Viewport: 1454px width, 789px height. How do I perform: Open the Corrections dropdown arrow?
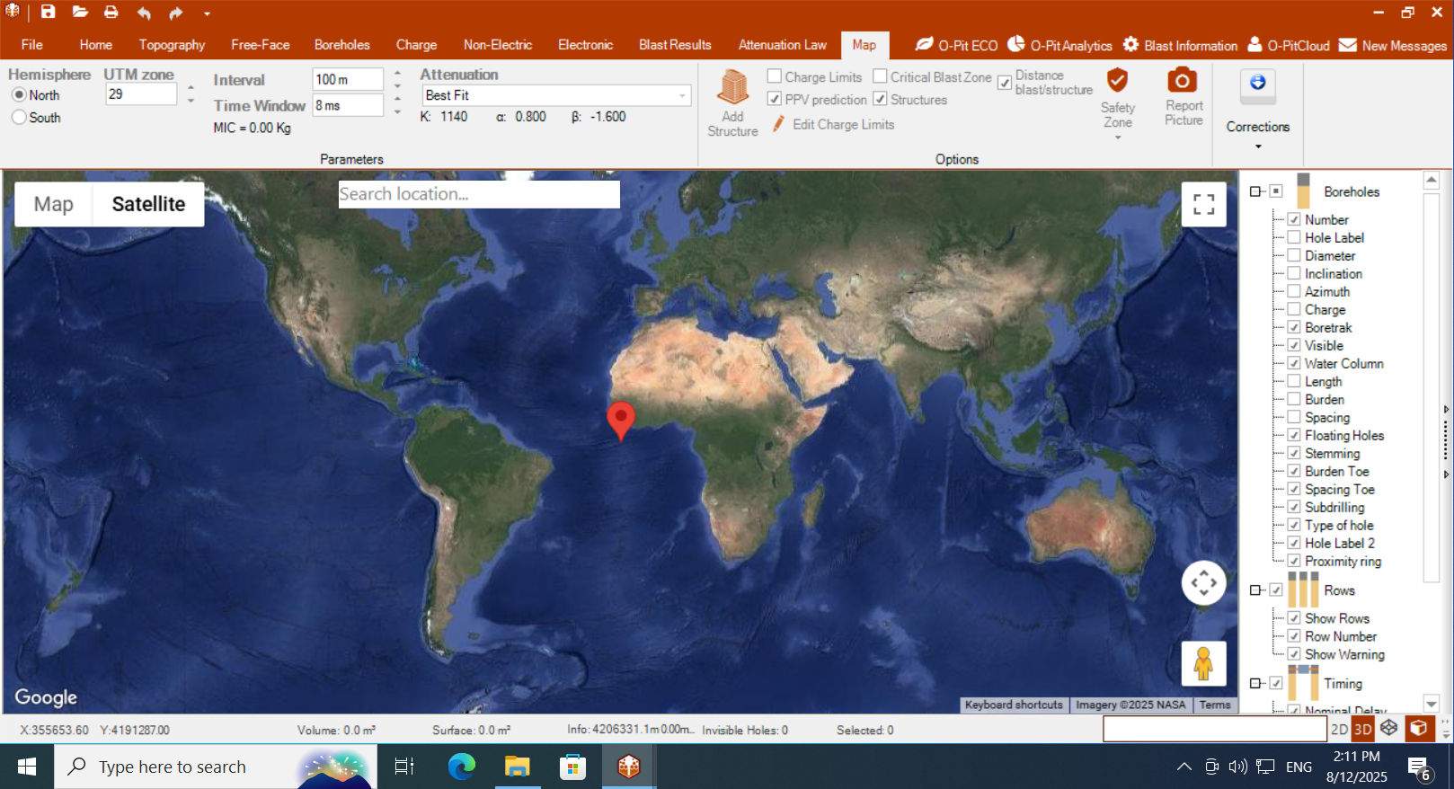(1258, 146)
